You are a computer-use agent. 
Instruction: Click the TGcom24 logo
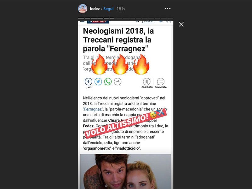[98, 22]
